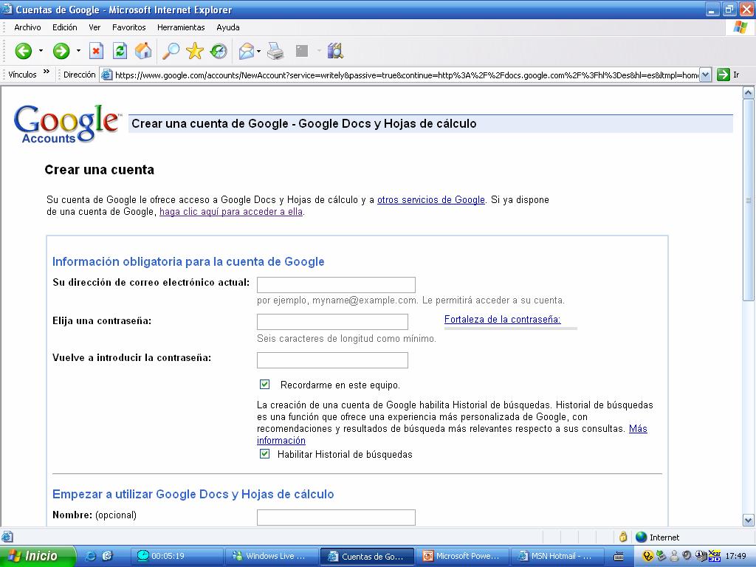The height and width of the screenshot is (567, 756).
Task: Click the Elija una contraseña field
Action: point(332,322)
